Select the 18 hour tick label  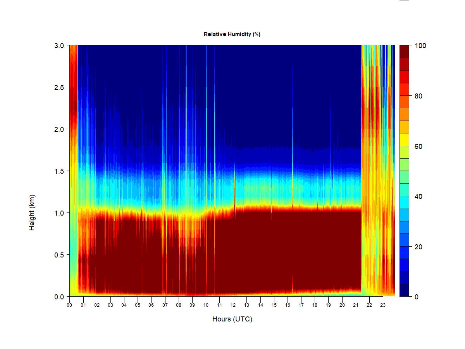point(315,305)
